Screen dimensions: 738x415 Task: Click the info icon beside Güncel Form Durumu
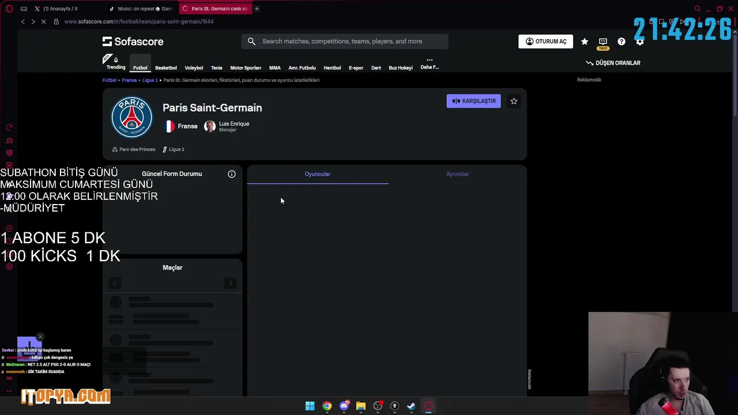(x=232, y=174)
